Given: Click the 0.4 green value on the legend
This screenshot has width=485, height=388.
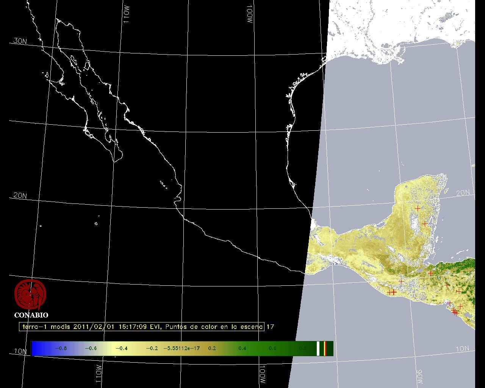Looking at the screenshot, I should 242,348.
